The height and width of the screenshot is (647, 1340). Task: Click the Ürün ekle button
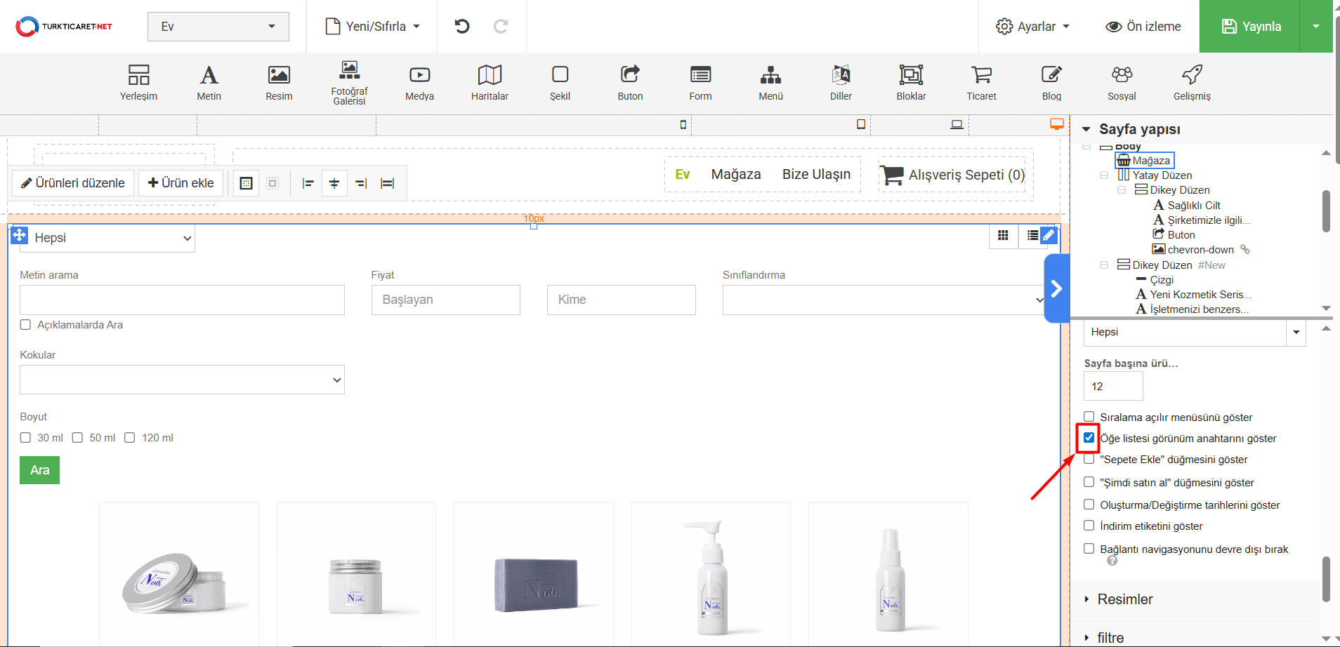180,183
